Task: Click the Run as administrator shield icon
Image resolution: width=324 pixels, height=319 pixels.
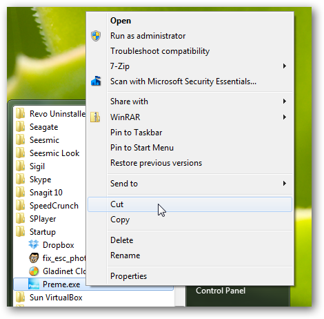Action: click(96, 36)
